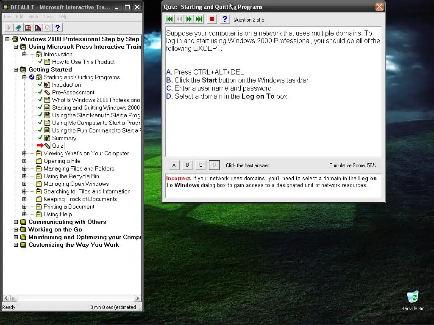This screenshot has width=434, height=325.
Task: Expand Viewing What's on Your Computer
Action: tap(24, 153)
